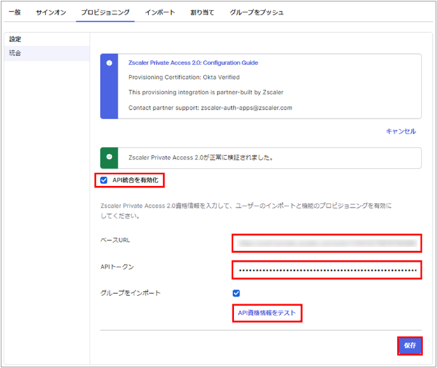Open Zscaler Private Access 2.0 Configuration Guide link

pyautogui.click(x=193, y=63)
